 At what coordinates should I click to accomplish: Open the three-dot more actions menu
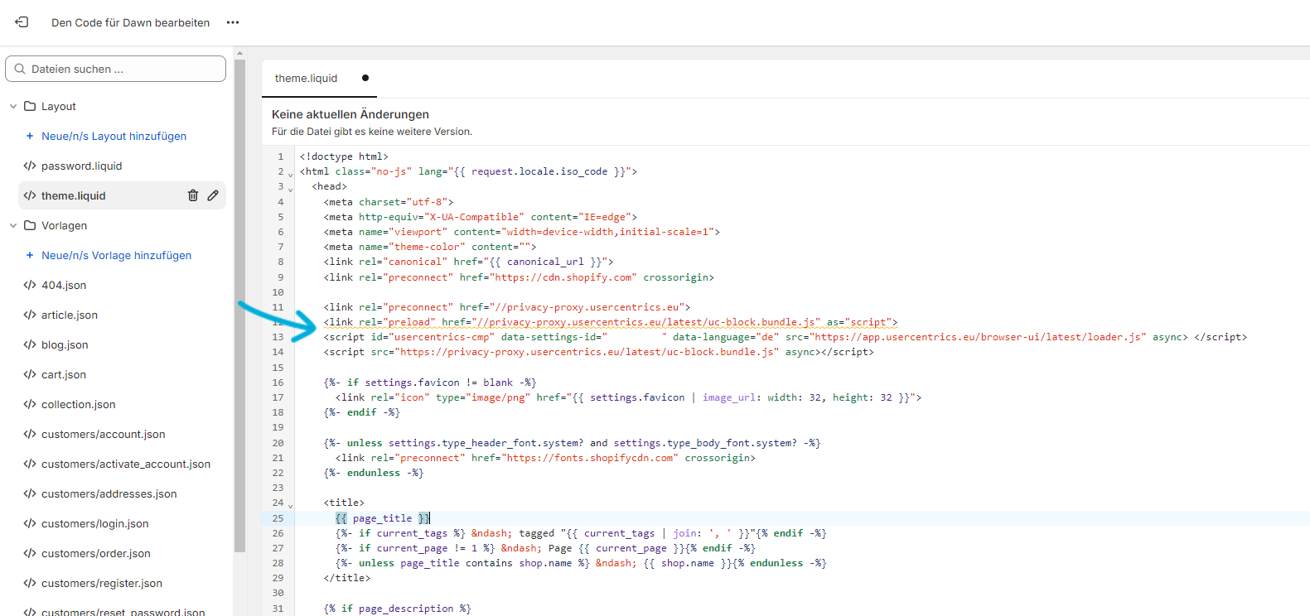pos(233,22)
